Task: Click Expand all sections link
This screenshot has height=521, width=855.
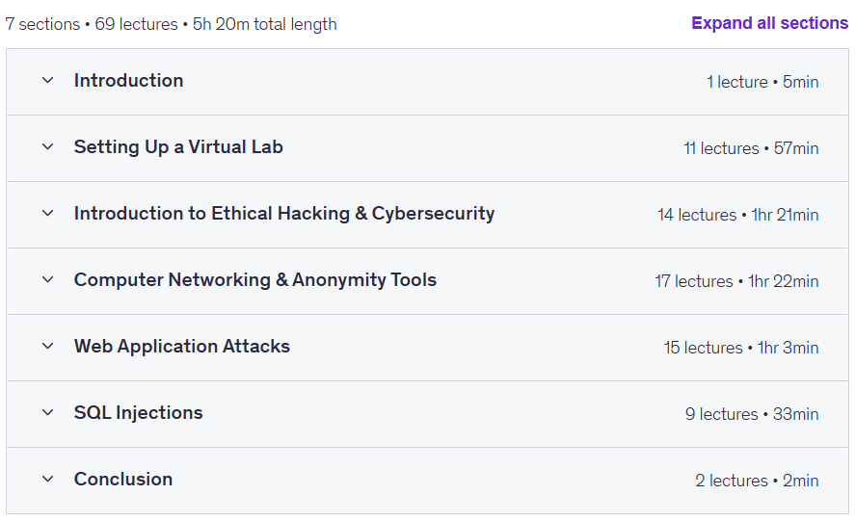Action: 769,23
